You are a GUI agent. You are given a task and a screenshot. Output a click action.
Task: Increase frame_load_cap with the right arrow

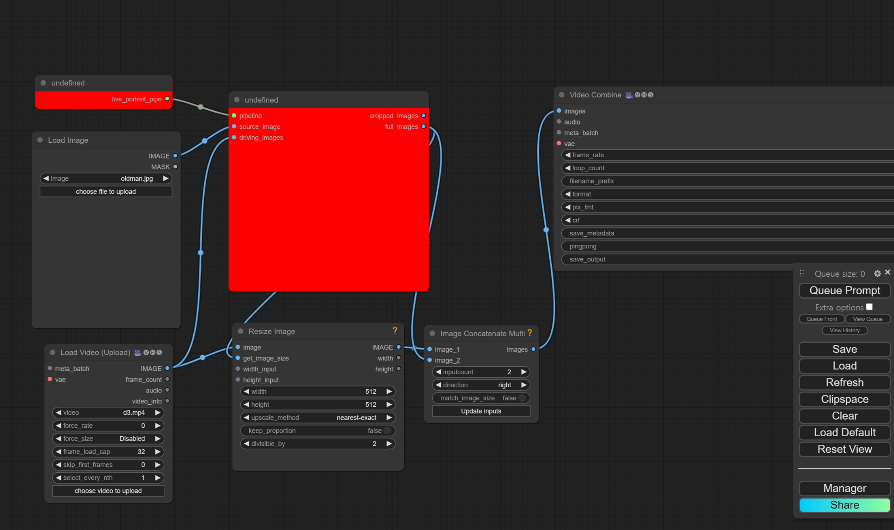coord(158,451)
